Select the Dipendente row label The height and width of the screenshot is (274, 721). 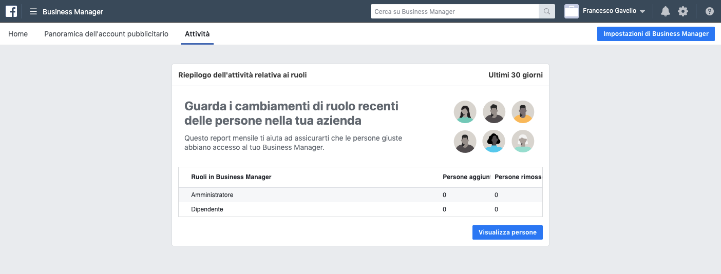tap(207, 209)
